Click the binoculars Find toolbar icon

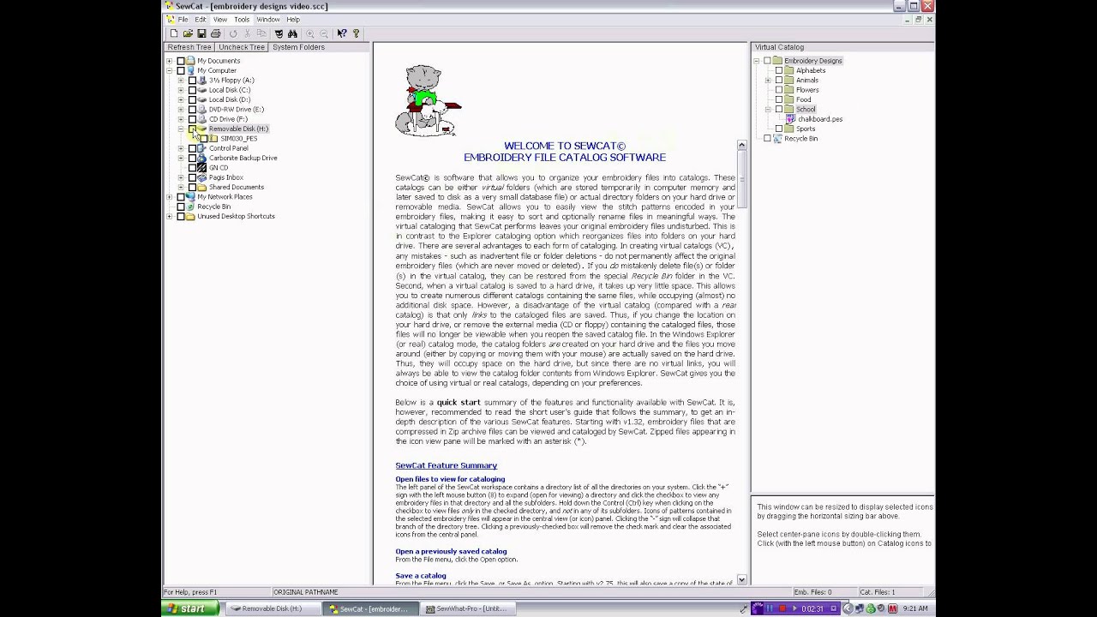point(292,33)
